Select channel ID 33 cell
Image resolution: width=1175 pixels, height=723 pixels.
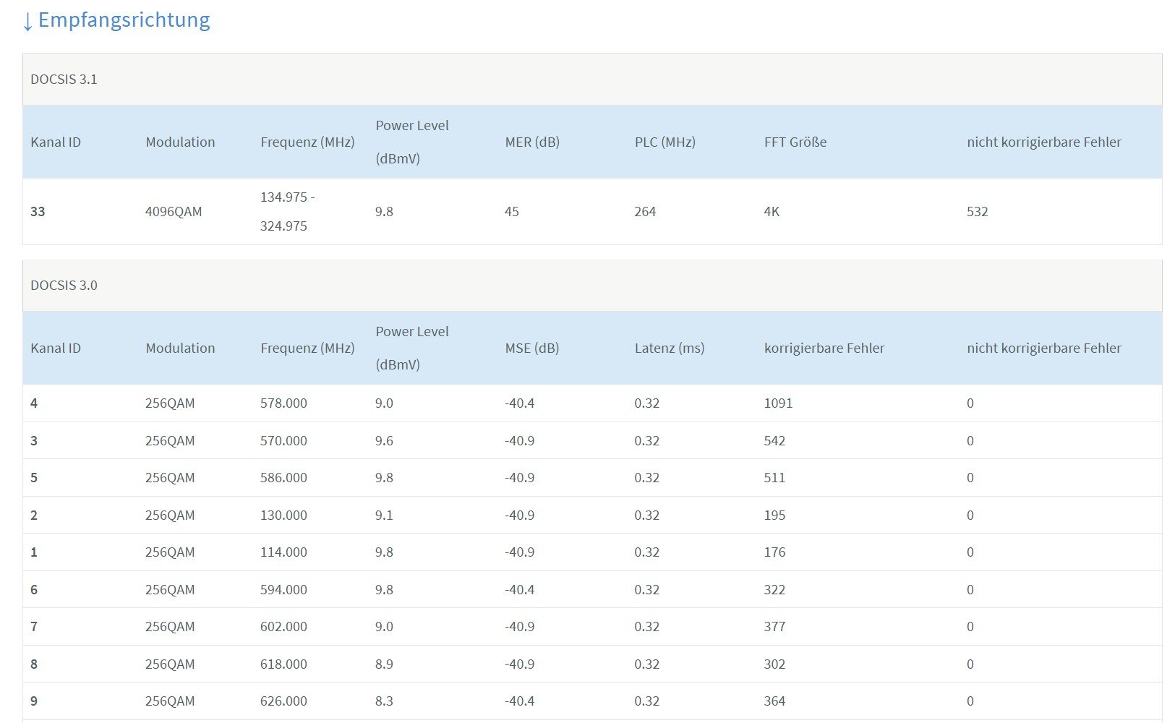click(x=38, y=212)
